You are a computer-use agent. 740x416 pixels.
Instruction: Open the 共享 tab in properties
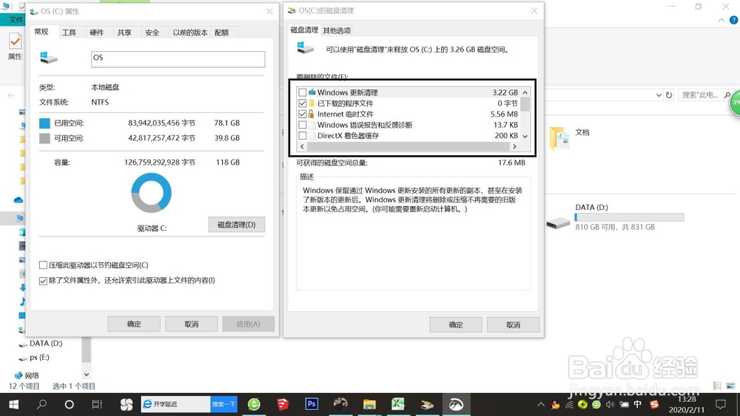pos(124,33)
